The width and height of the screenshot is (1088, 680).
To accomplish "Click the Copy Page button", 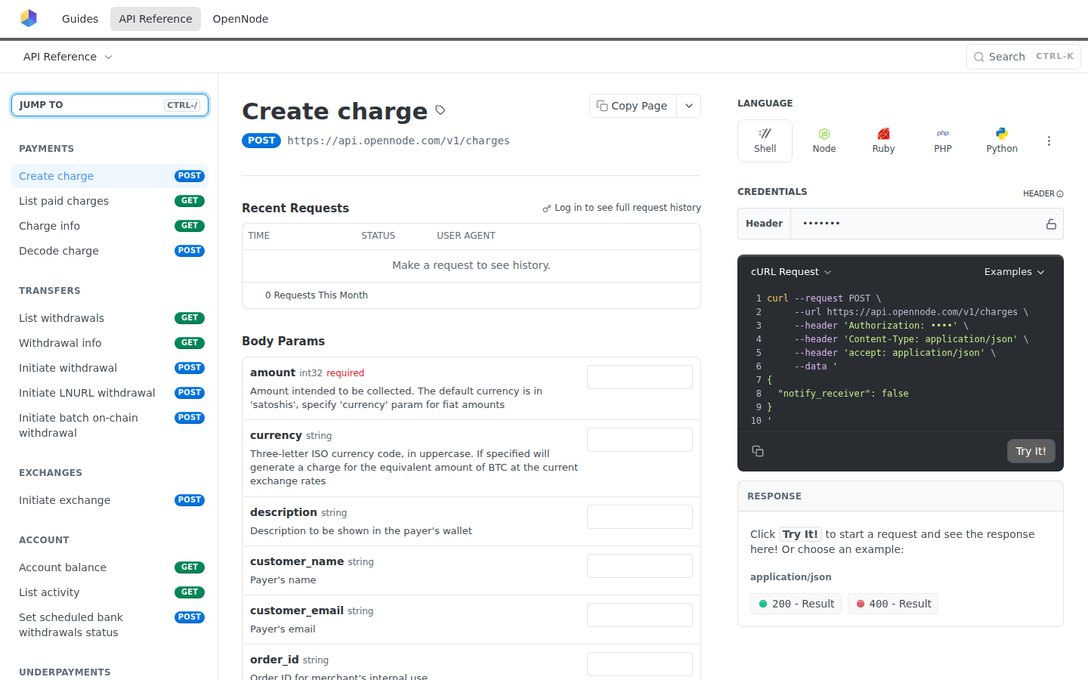I will point(632,106).
